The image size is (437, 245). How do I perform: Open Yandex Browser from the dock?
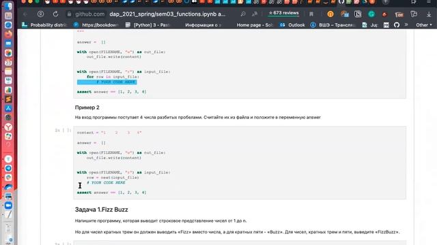(8, 127)
